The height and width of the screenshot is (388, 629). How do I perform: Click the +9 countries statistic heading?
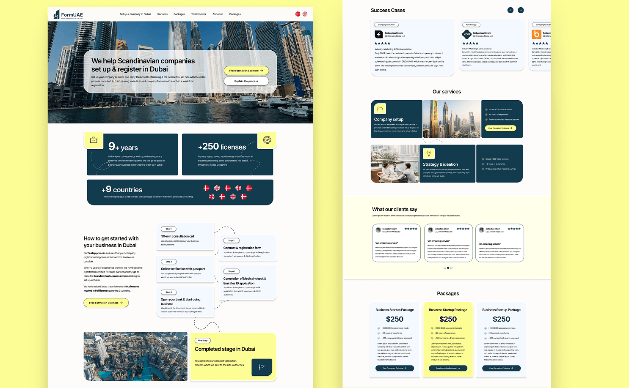[122, 190]
